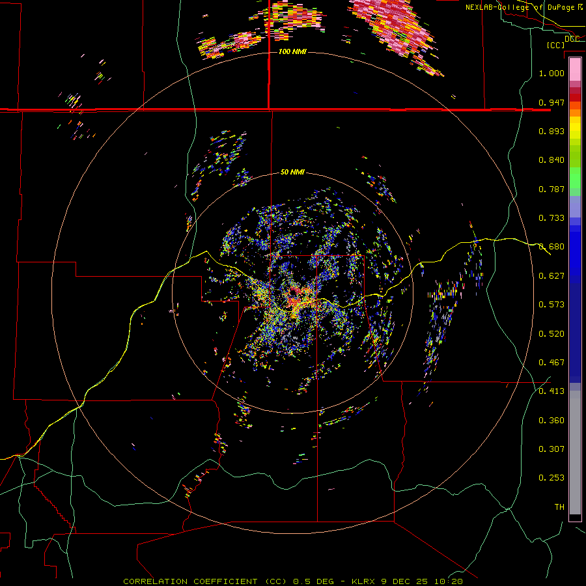This screenshot has height=586, width=586.
Task: Click the 0.360 legend value
Action: (551, 420)
